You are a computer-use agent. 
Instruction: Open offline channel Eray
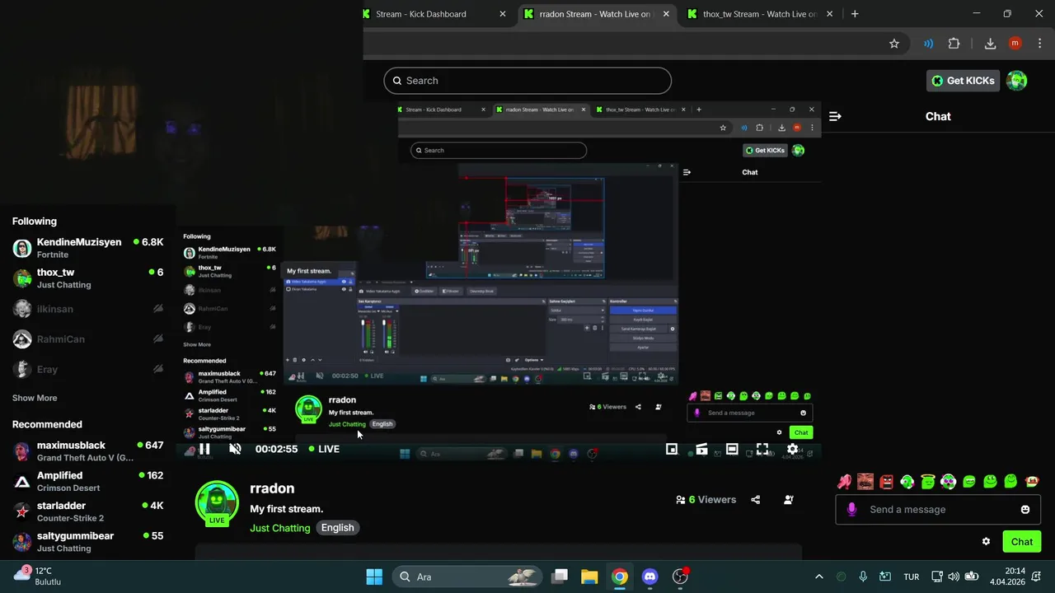(88, 370)
